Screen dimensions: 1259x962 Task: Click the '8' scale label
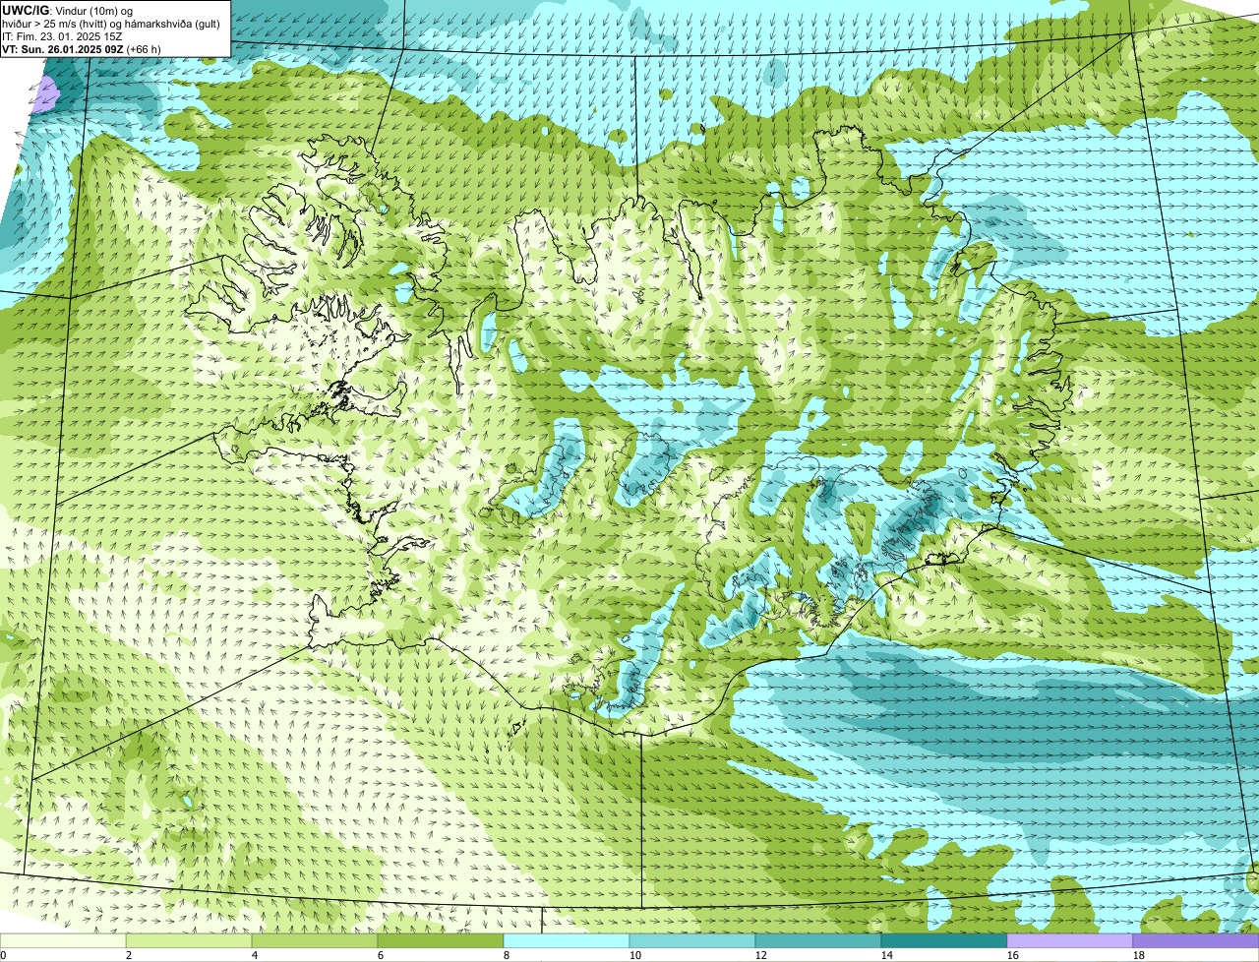[x=507, y=955]
